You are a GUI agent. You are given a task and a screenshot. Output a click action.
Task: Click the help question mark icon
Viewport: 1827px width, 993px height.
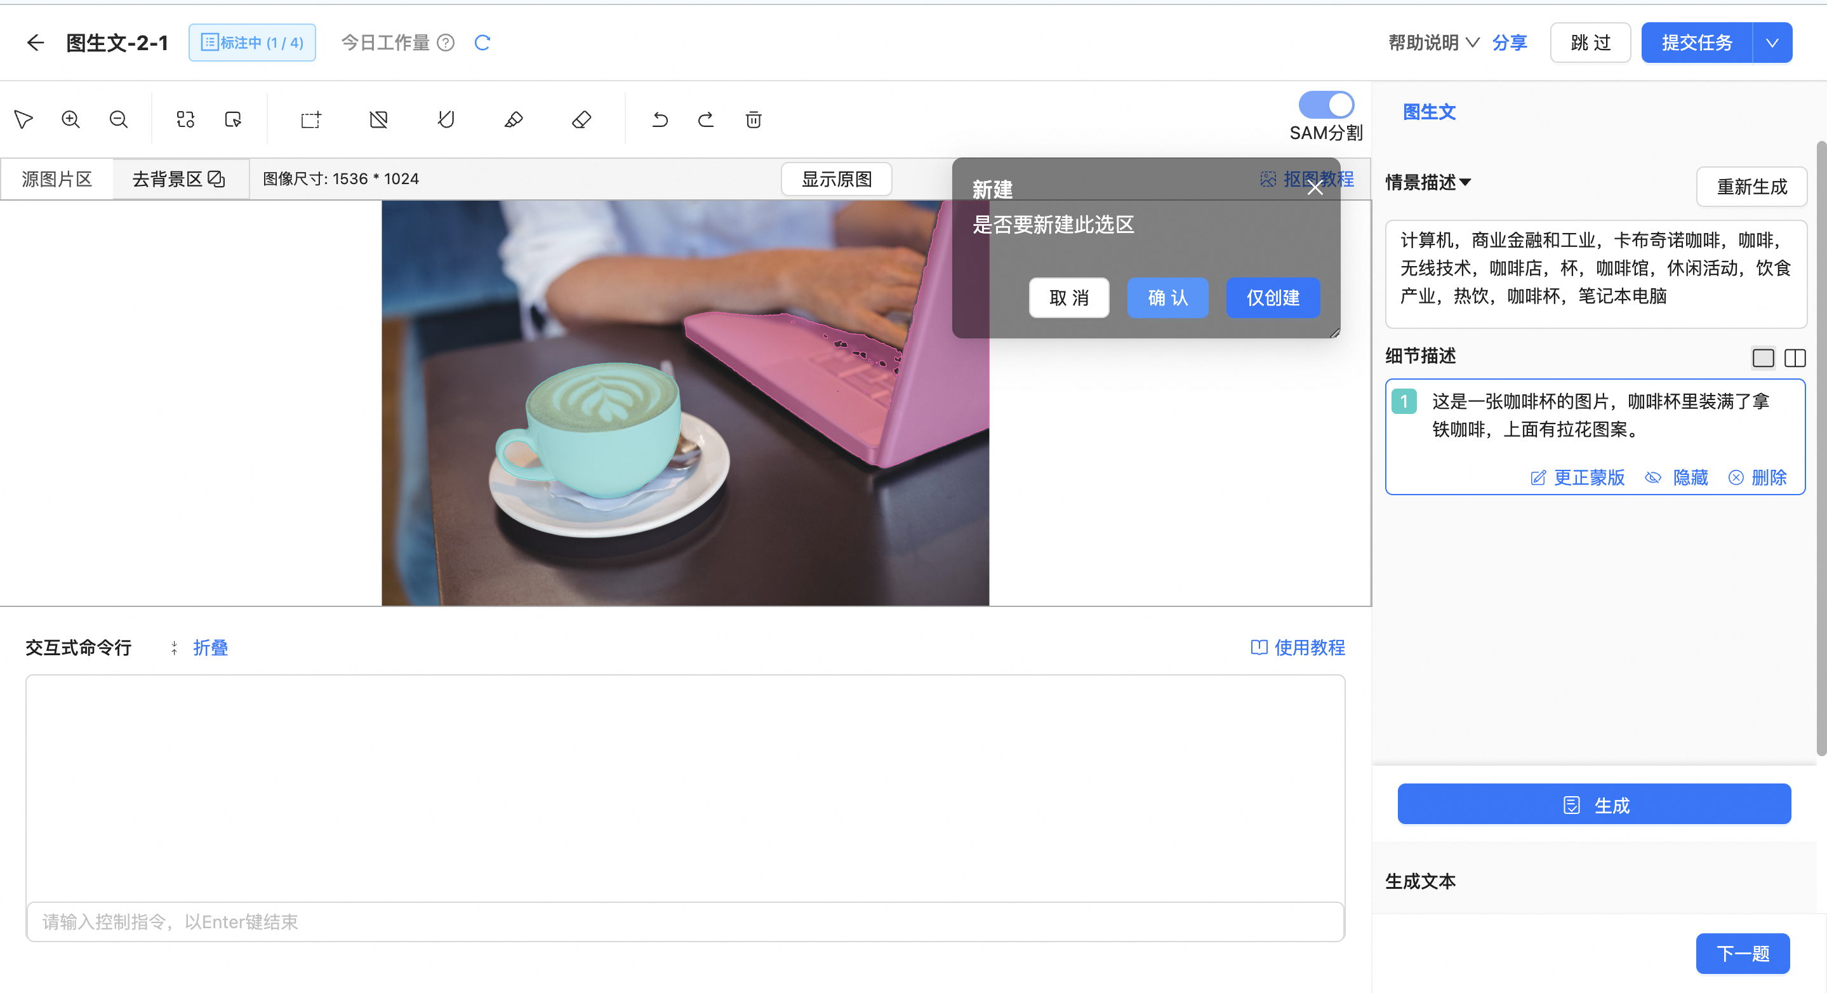(446, 43)
